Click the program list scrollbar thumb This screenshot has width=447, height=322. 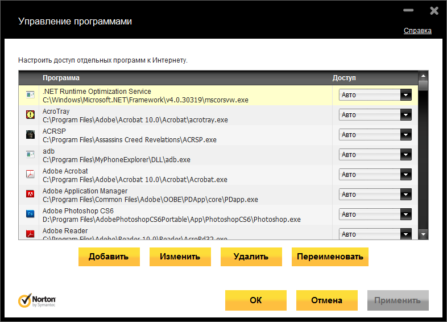423,85
